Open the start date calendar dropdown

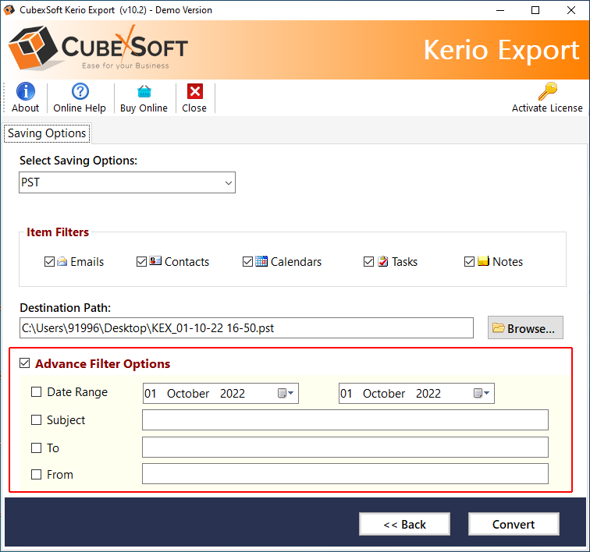click(286, 393)
